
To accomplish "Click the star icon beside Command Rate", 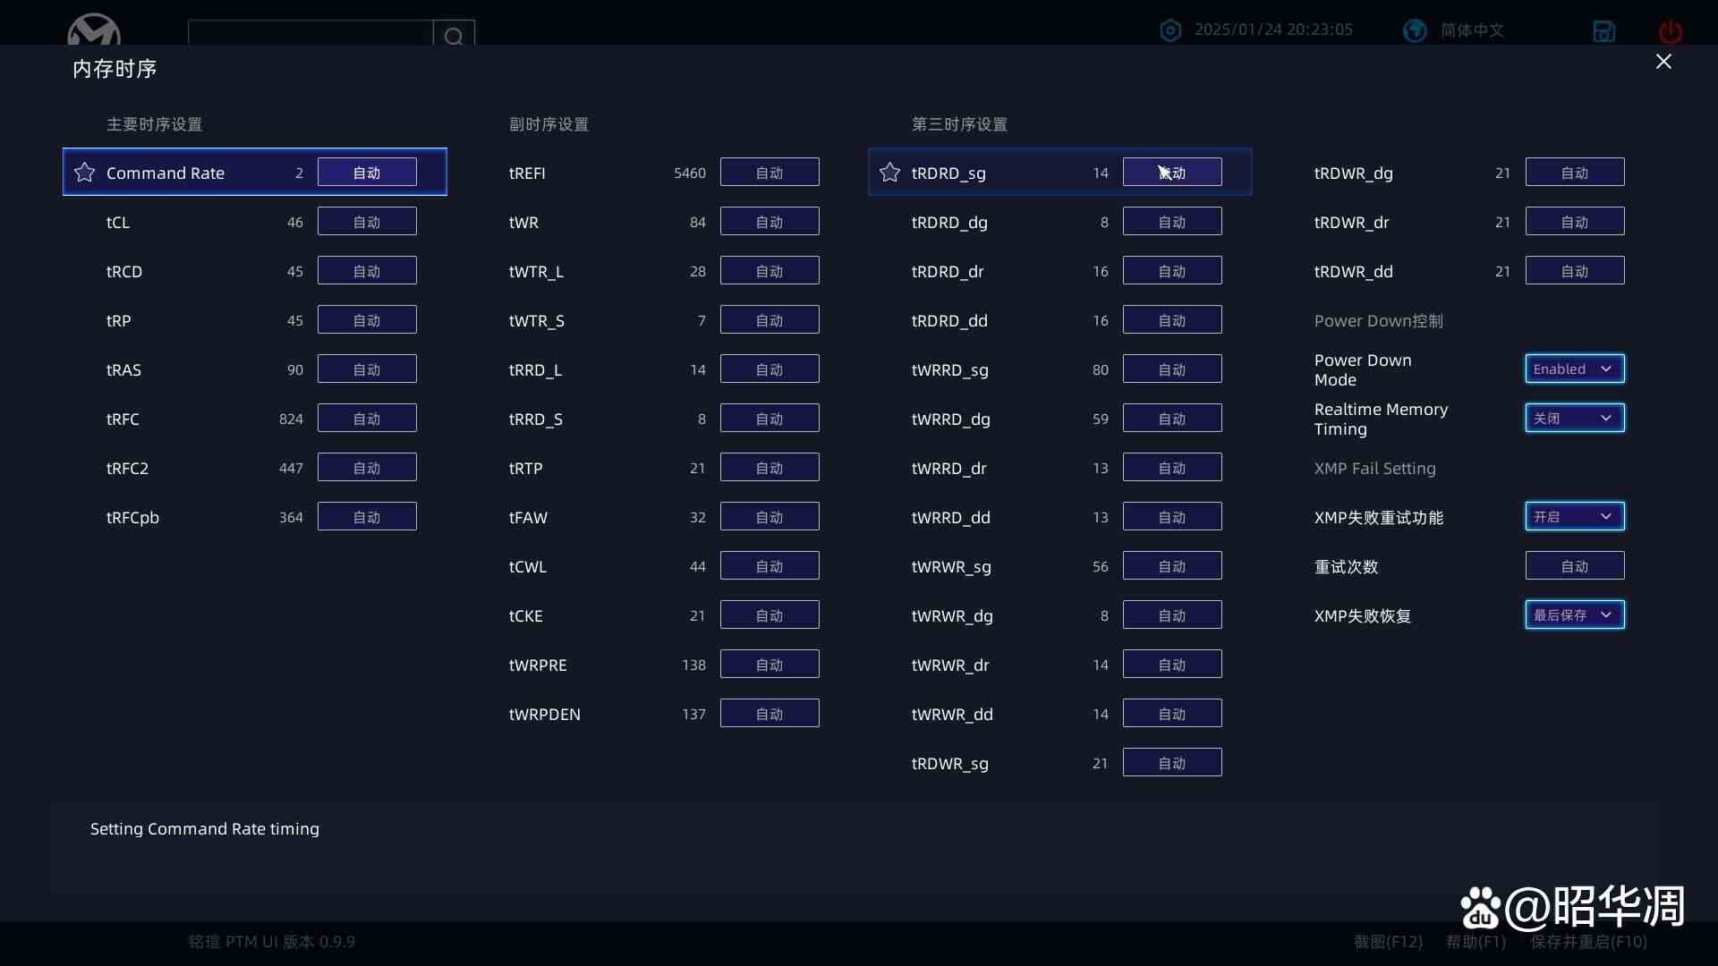I will (x=84, y=173).
